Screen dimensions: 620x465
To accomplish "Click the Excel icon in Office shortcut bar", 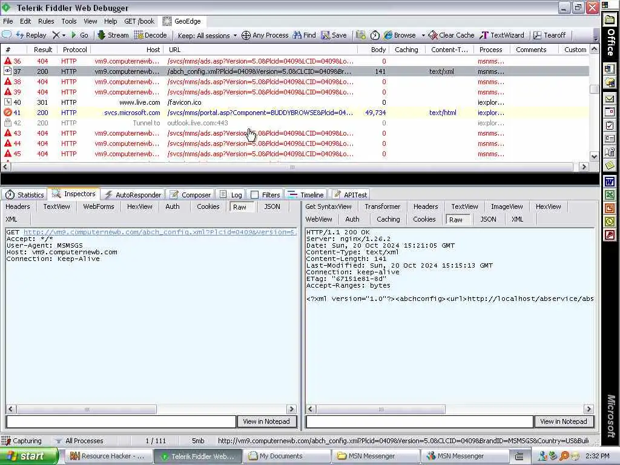I will click(x=609, y=195).
